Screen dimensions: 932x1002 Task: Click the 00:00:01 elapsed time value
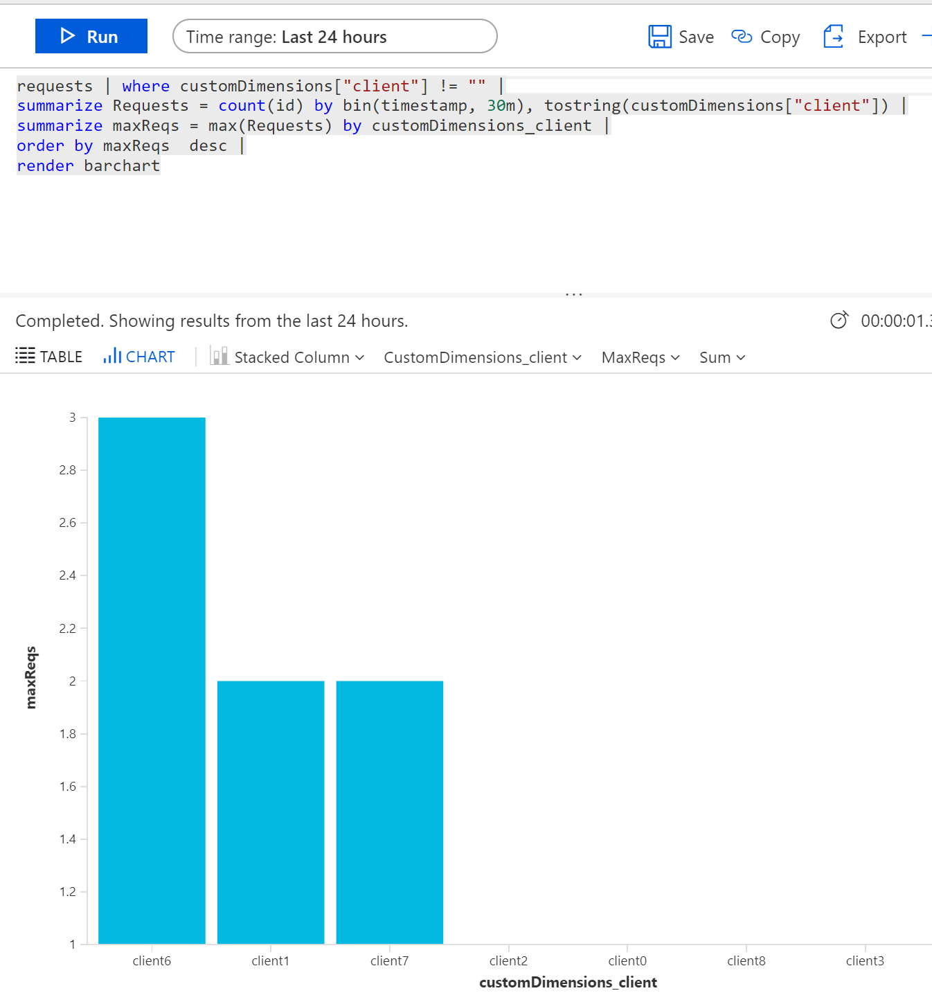tap(896, 321)
